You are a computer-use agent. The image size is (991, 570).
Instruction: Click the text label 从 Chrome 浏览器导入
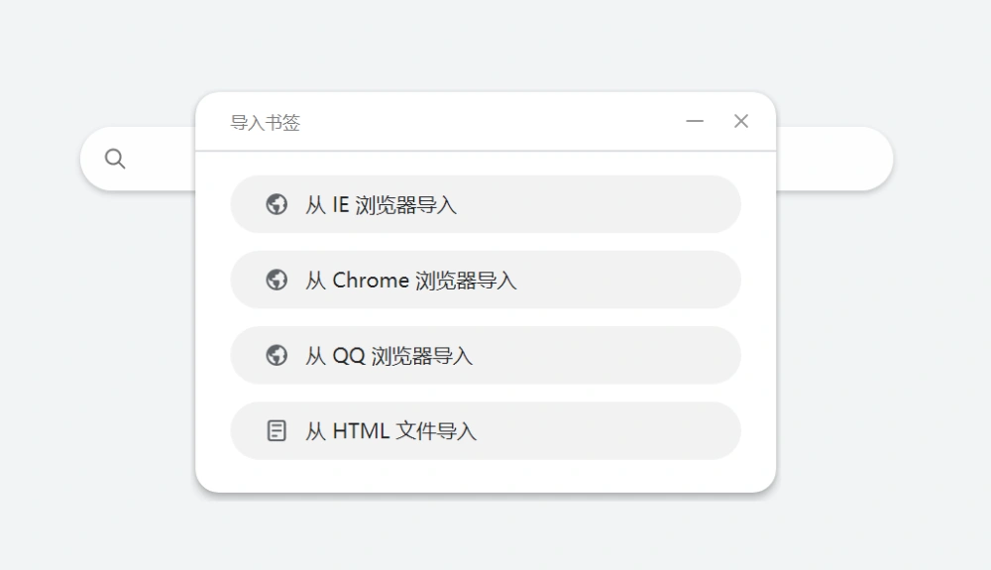point(411,280)
